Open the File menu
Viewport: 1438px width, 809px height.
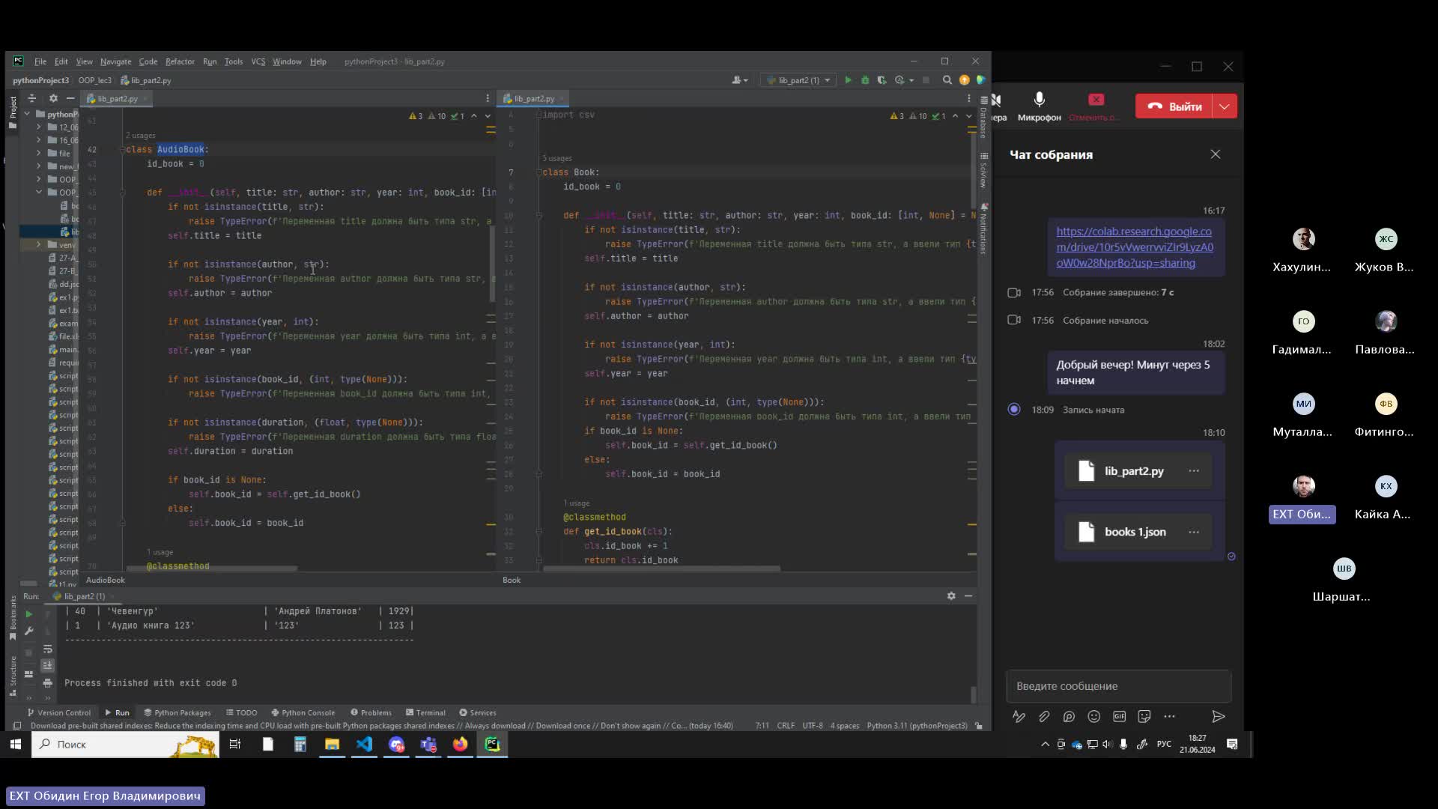pos(40,61)
